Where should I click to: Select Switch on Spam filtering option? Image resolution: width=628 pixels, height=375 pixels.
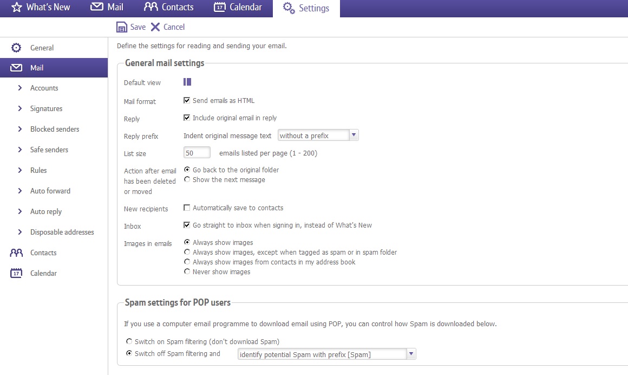(x=129, y=341)
